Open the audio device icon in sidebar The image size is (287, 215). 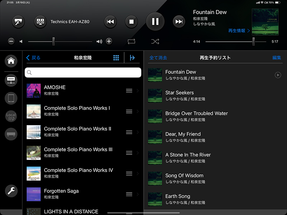coord(11,134)
